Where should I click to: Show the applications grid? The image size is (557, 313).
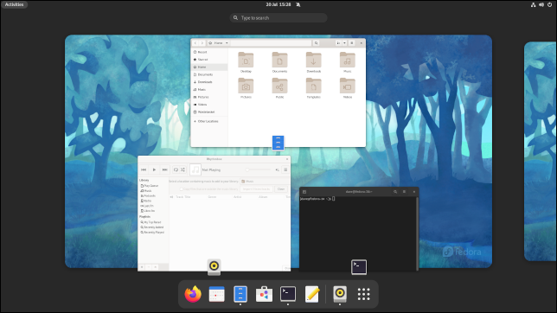click(x=364, y=294)
